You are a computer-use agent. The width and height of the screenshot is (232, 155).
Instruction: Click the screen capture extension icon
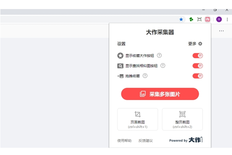(199, 20)
